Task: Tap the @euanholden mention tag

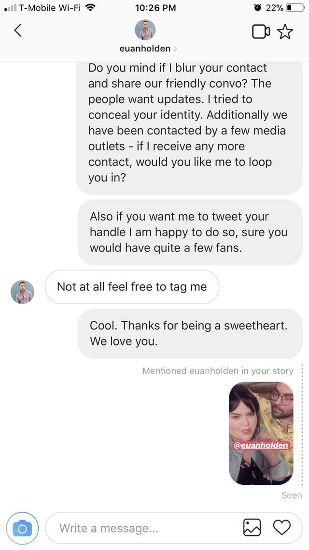Action: pyautogui.click(x=261, y=445)
